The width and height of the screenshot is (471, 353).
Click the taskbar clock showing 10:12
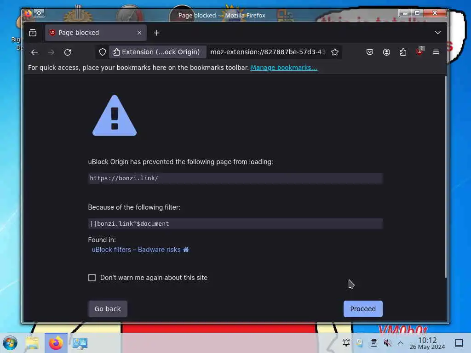[427, 343]
